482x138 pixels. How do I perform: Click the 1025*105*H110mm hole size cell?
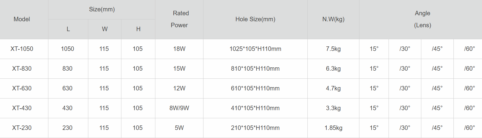click(x=255, y=49)
